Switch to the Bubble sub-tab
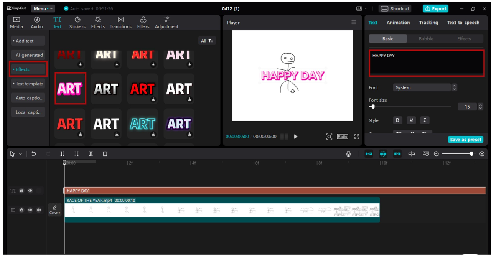 (x=426, y=38)
